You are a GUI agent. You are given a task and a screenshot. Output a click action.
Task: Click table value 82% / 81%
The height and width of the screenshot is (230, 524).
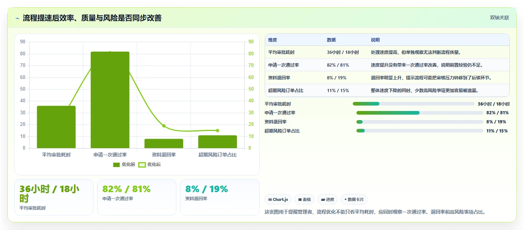tap(338, 65)
